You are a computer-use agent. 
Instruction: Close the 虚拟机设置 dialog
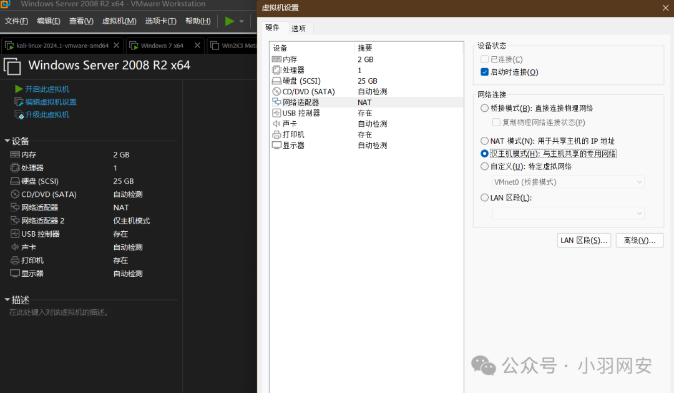click(x=665, y=7)
